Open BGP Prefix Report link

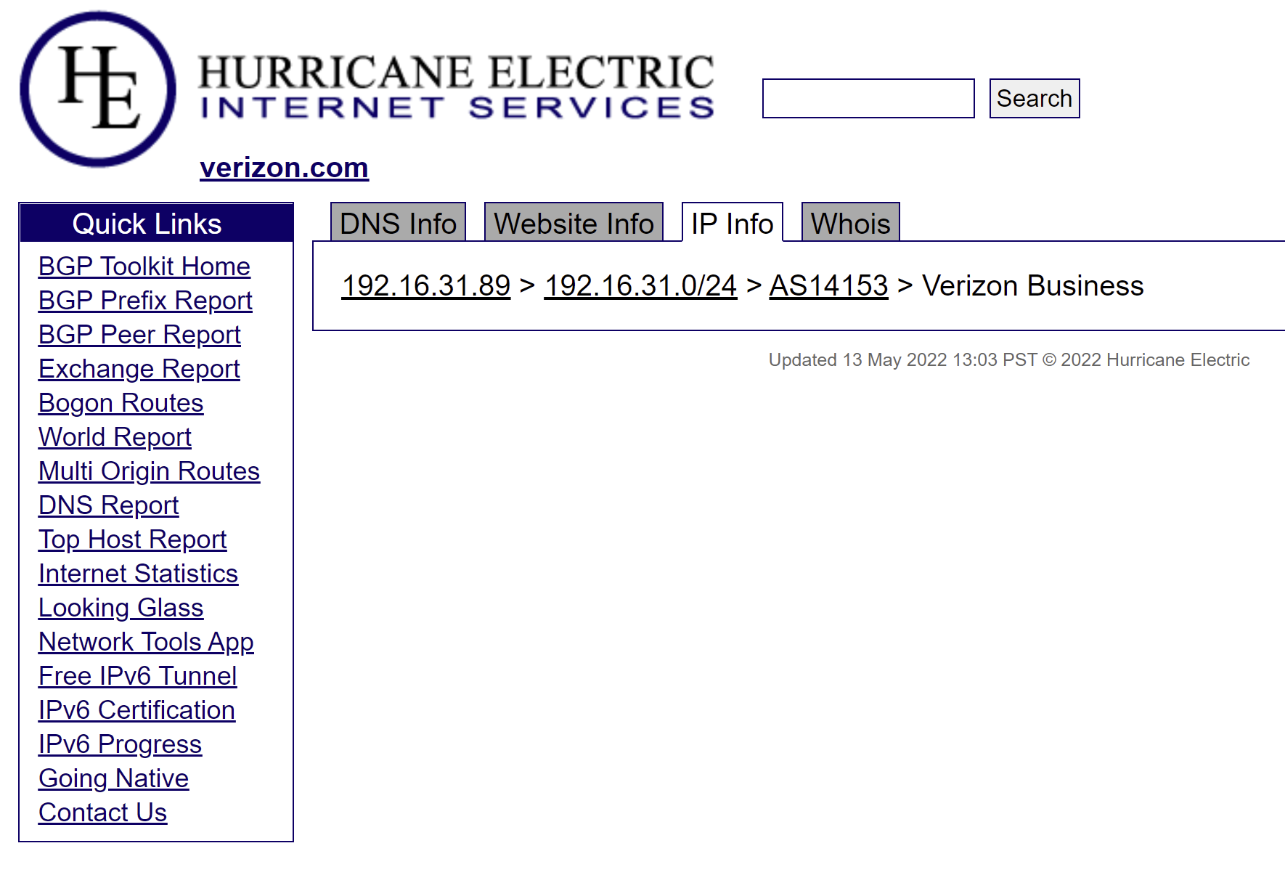[145, 301]
